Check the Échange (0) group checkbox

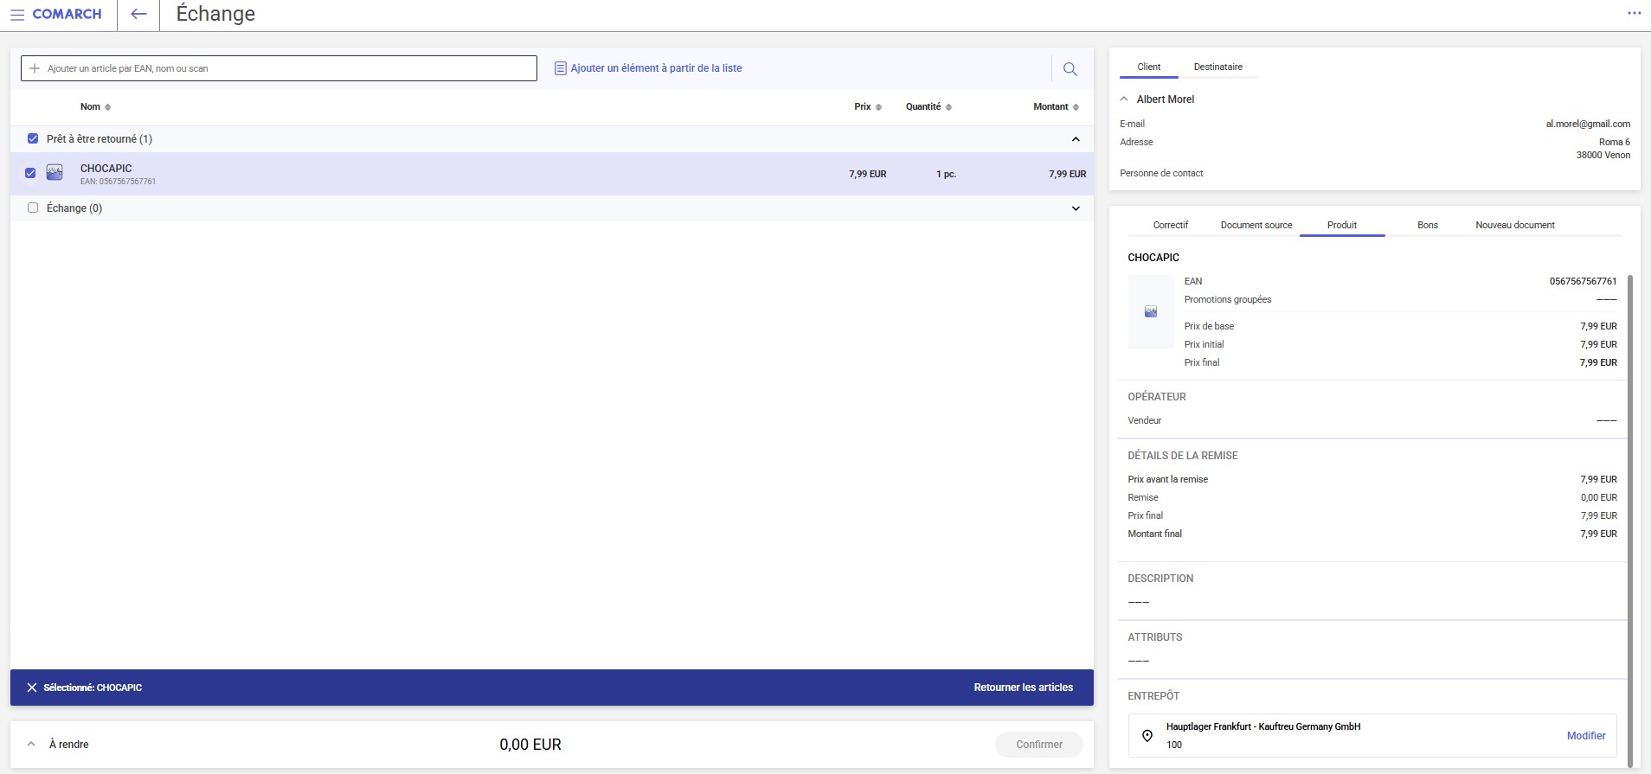[33, 208]
